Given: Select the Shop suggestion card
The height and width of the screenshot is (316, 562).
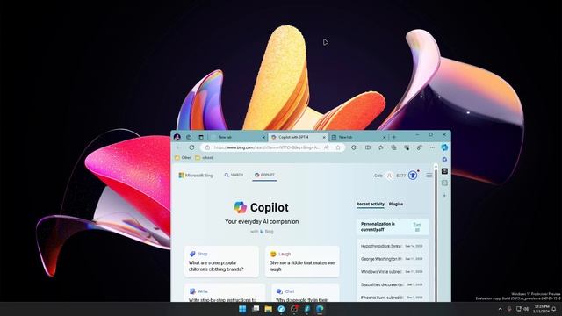Looking at the screenshot, I should [221, 262].
